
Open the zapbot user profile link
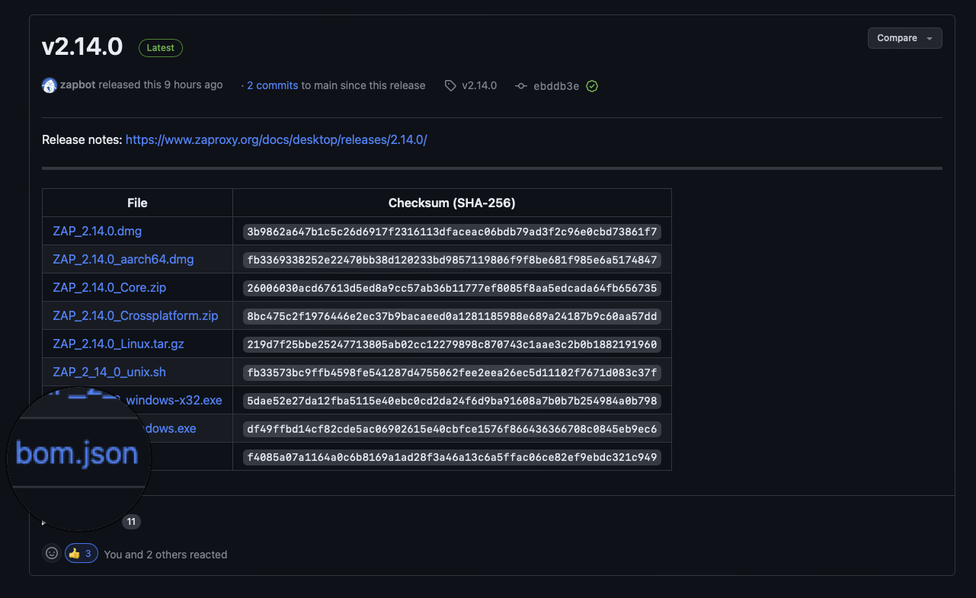click(x=78, y=85)
